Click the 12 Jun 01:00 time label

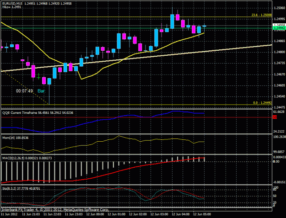click(116, 214)
